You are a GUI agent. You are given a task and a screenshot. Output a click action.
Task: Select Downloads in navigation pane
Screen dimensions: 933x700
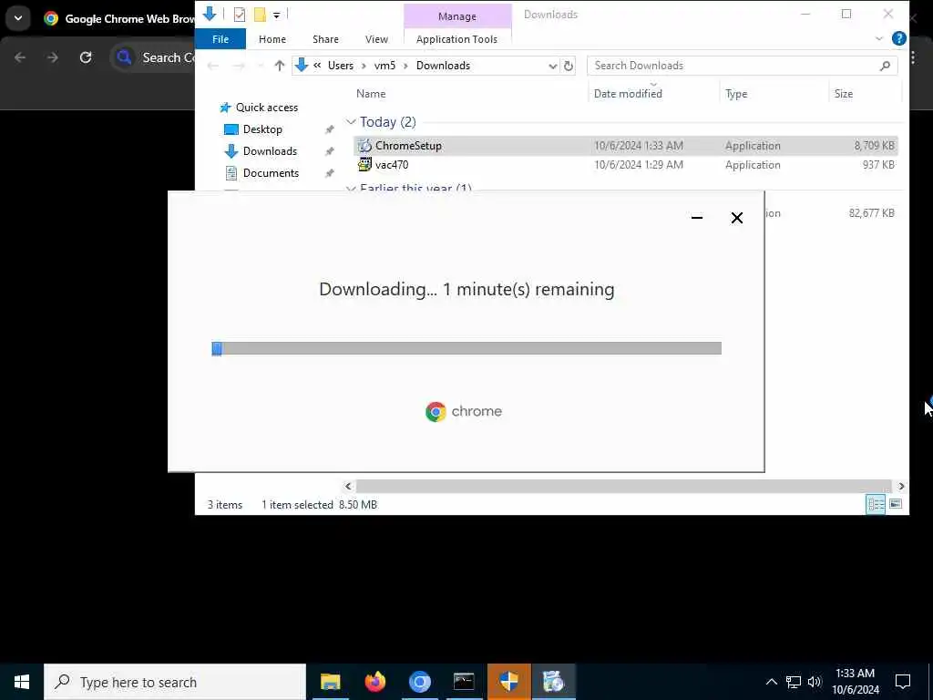tap(270, 151)
